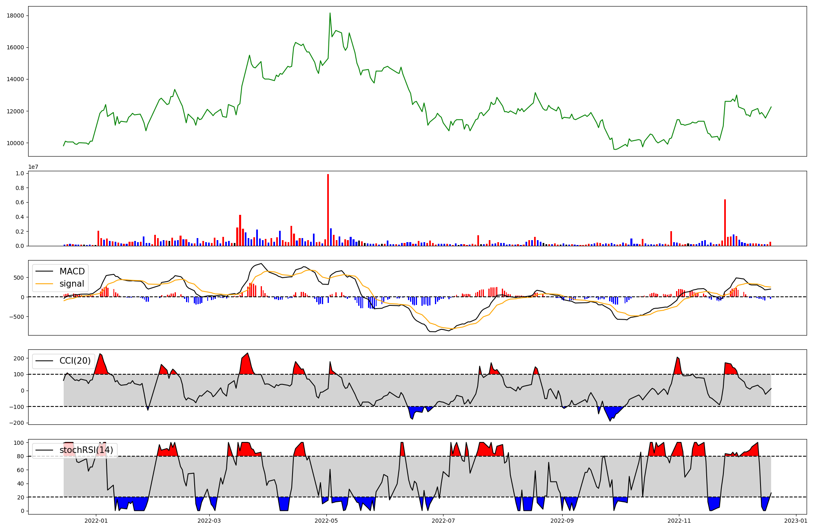Click the 2022-09 date tick label
This screenshot has width=816, height=530.
562,521
